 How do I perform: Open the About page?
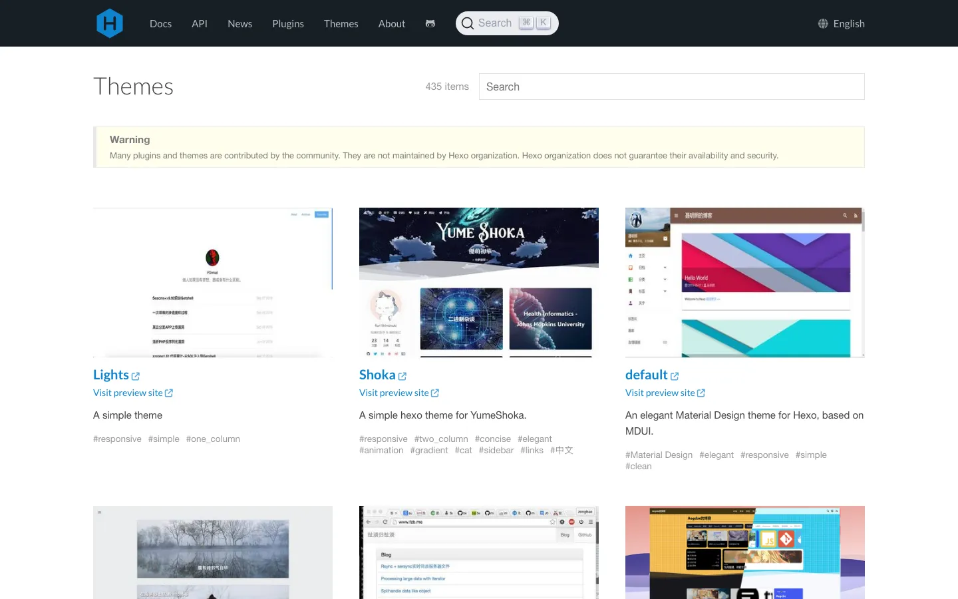coord(392,23)
